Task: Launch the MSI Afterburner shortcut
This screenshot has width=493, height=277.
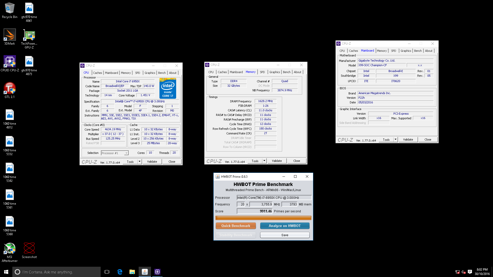Action: 10,252
